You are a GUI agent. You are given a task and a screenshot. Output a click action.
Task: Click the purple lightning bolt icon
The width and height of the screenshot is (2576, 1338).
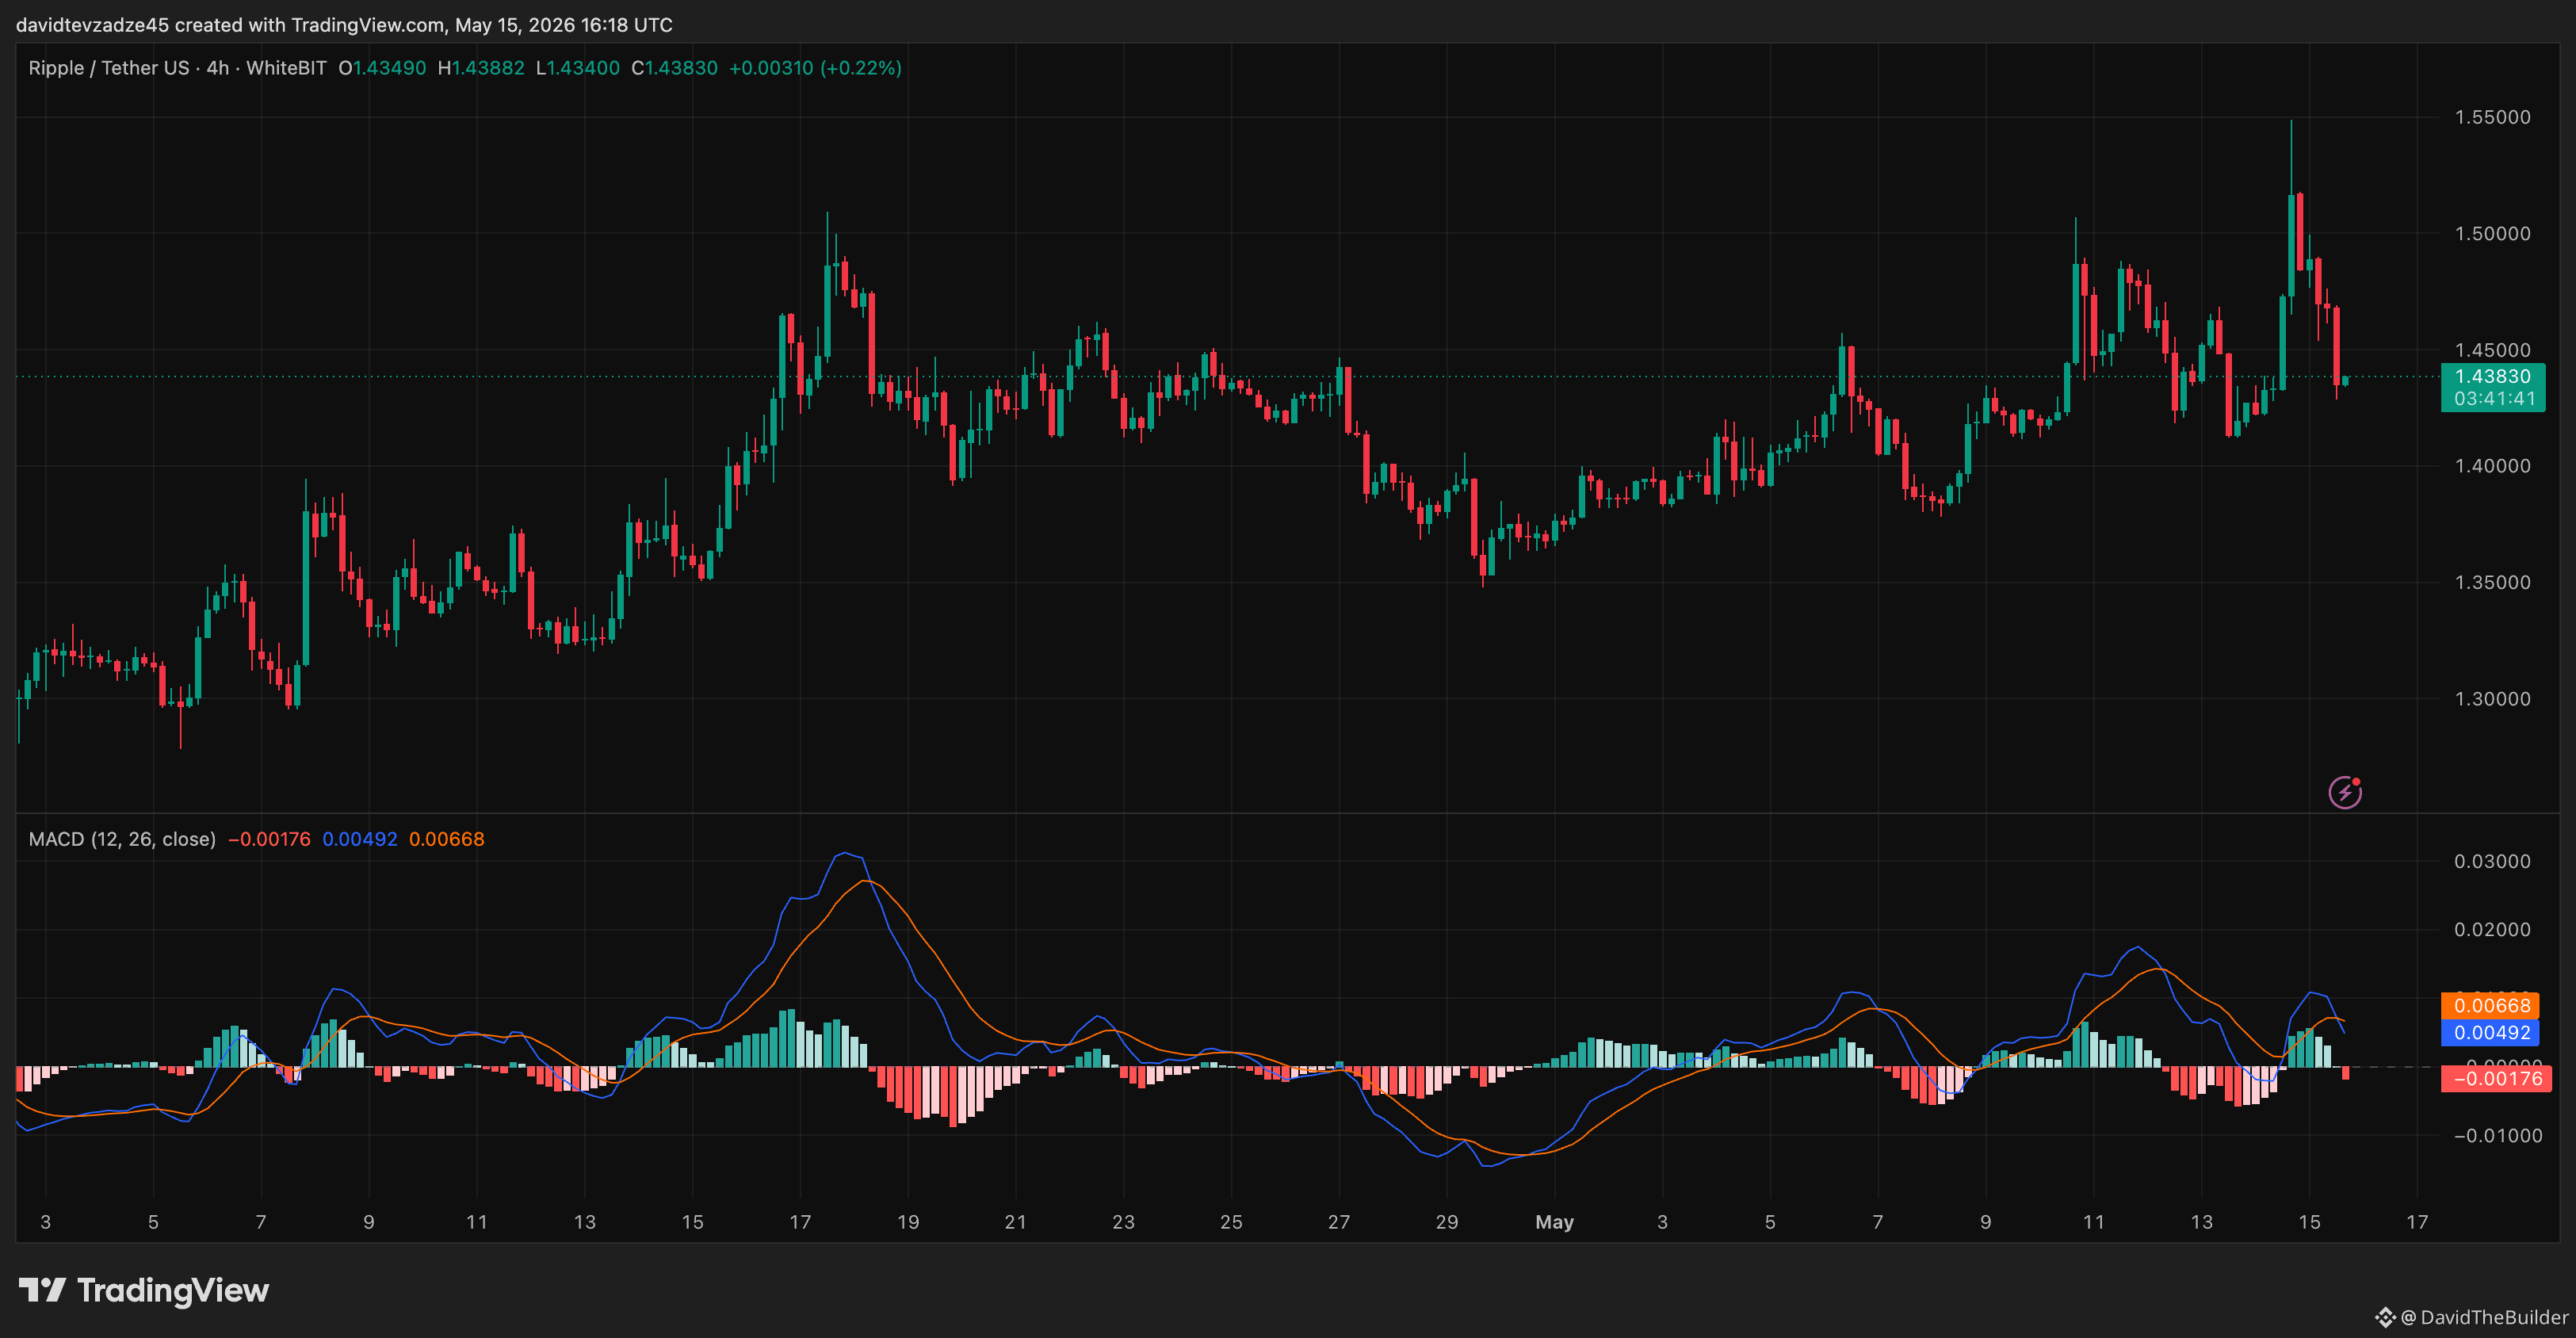coord(2345,792)
